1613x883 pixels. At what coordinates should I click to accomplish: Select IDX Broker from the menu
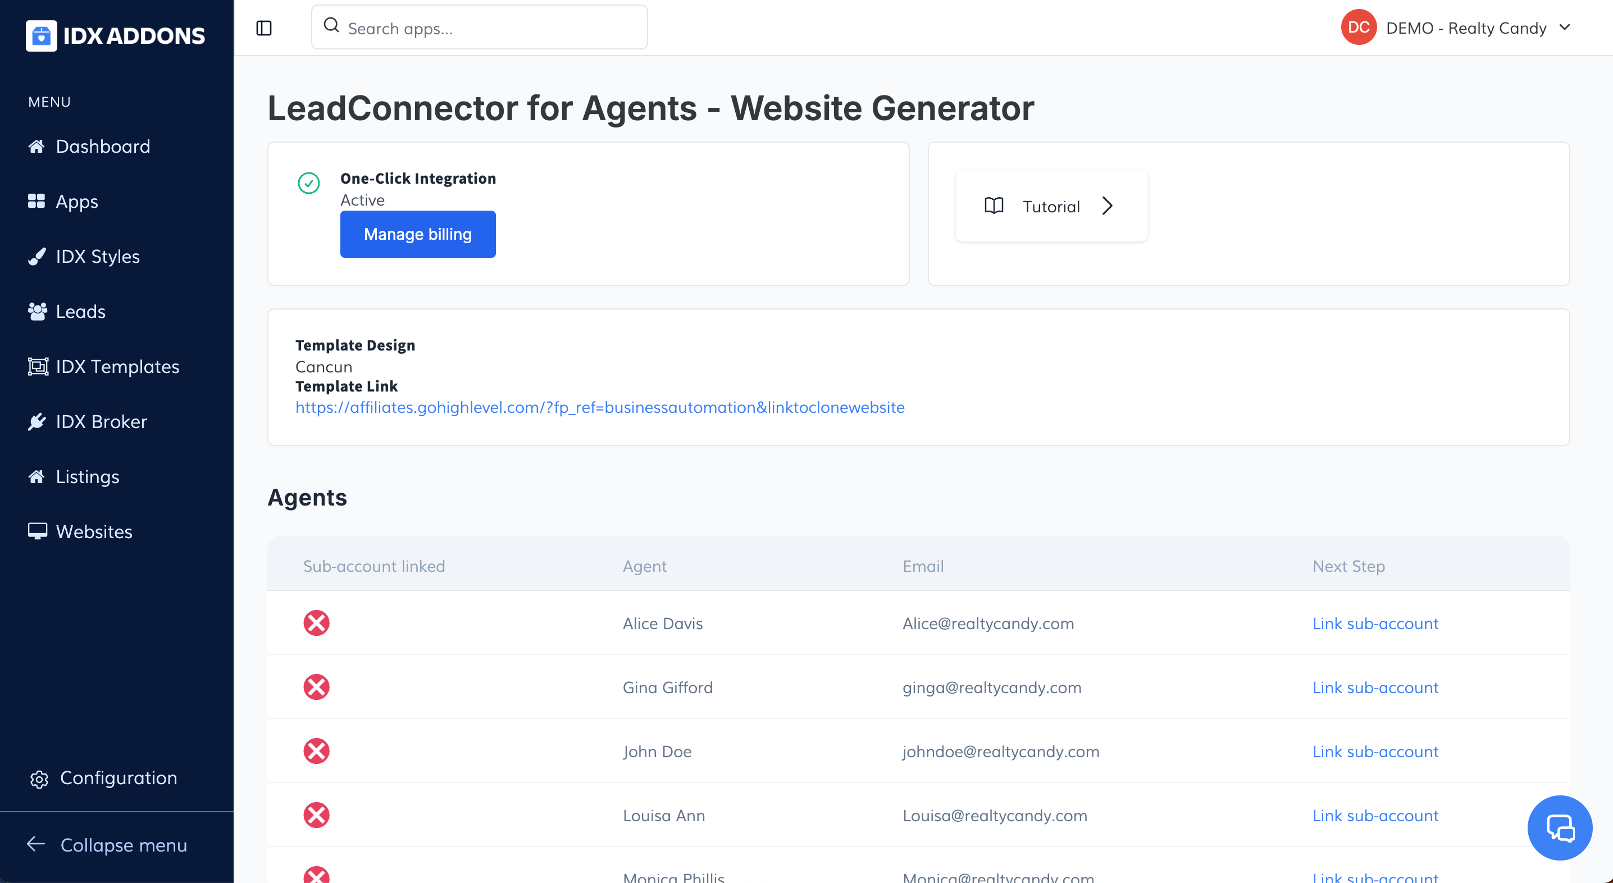coord(101,421)
